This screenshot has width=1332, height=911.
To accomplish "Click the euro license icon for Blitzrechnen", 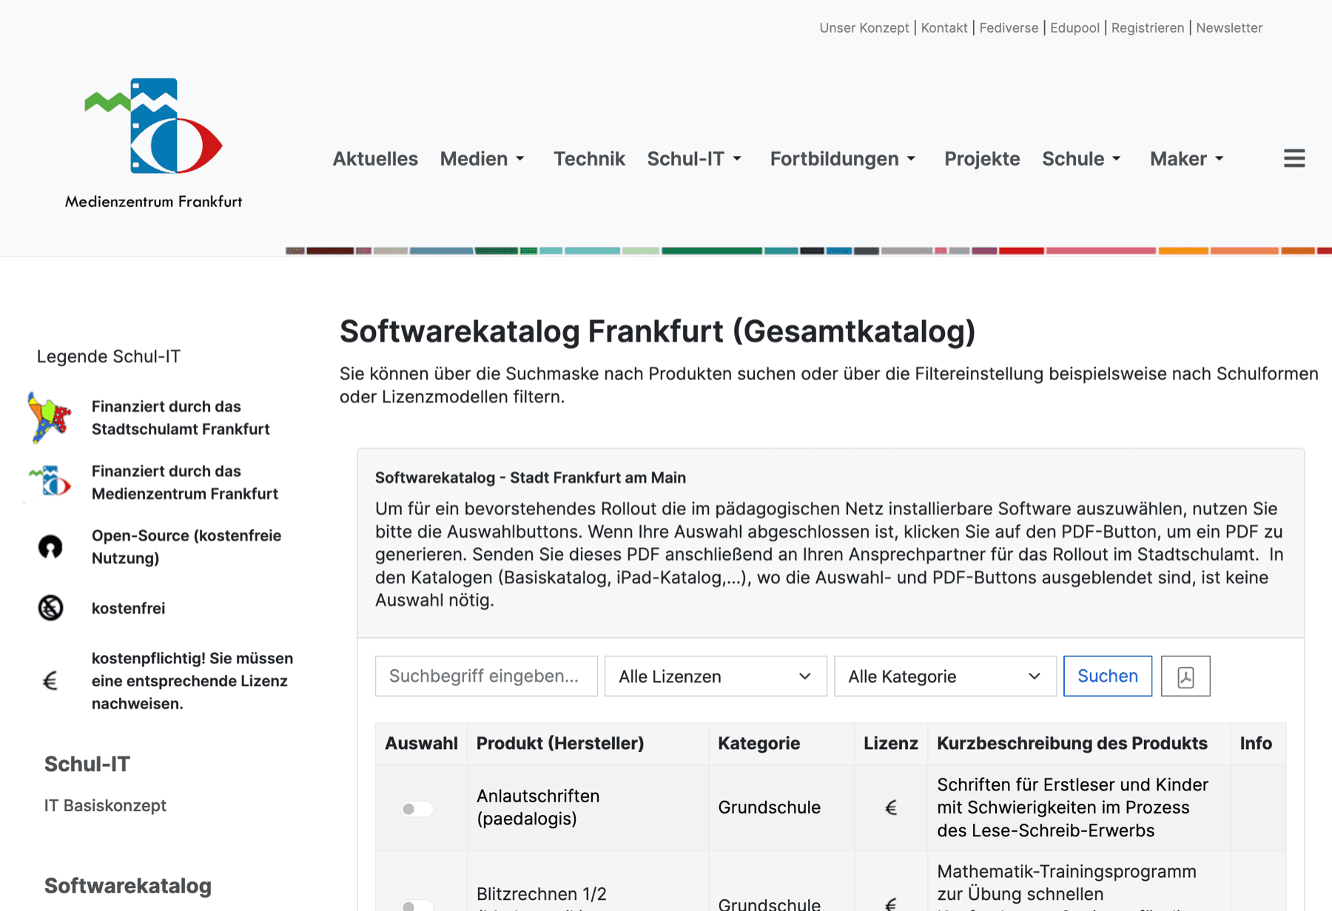I will point(891,904).
